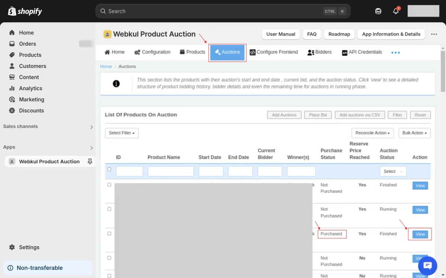Open the Select Filter dropdown
Viewport: 446px width, 278px height.
pos(122,133)
